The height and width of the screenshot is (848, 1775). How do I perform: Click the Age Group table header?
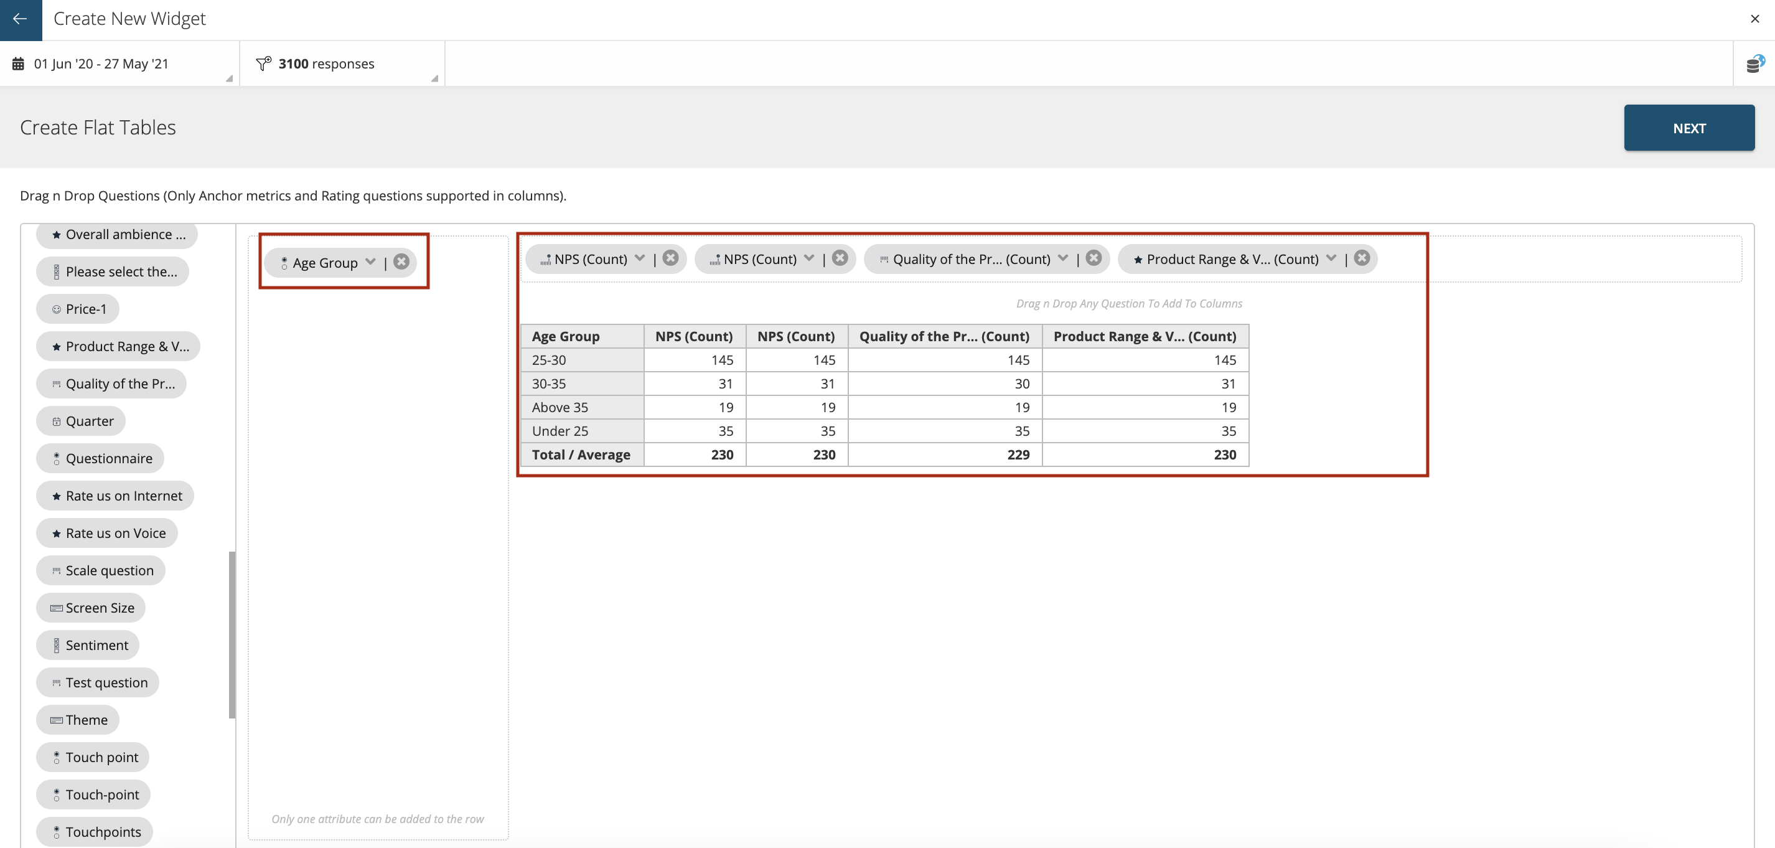tap(583, 336)
